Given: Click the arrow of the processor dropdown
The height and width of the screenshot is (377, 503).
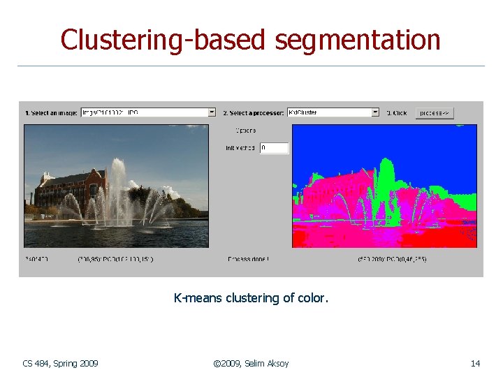Looking at the screenshot, I should (375, 112).
